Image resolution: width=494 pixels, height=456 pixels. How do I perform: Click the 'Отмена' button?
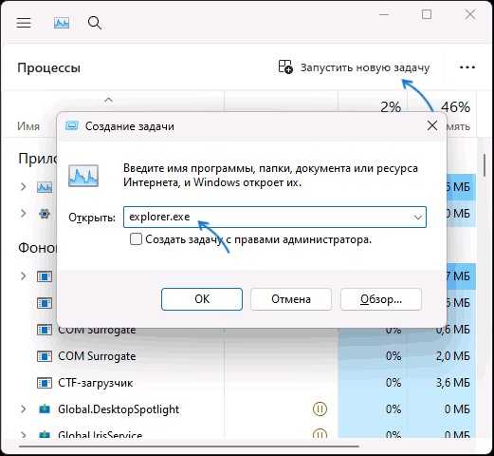[291, 299]
